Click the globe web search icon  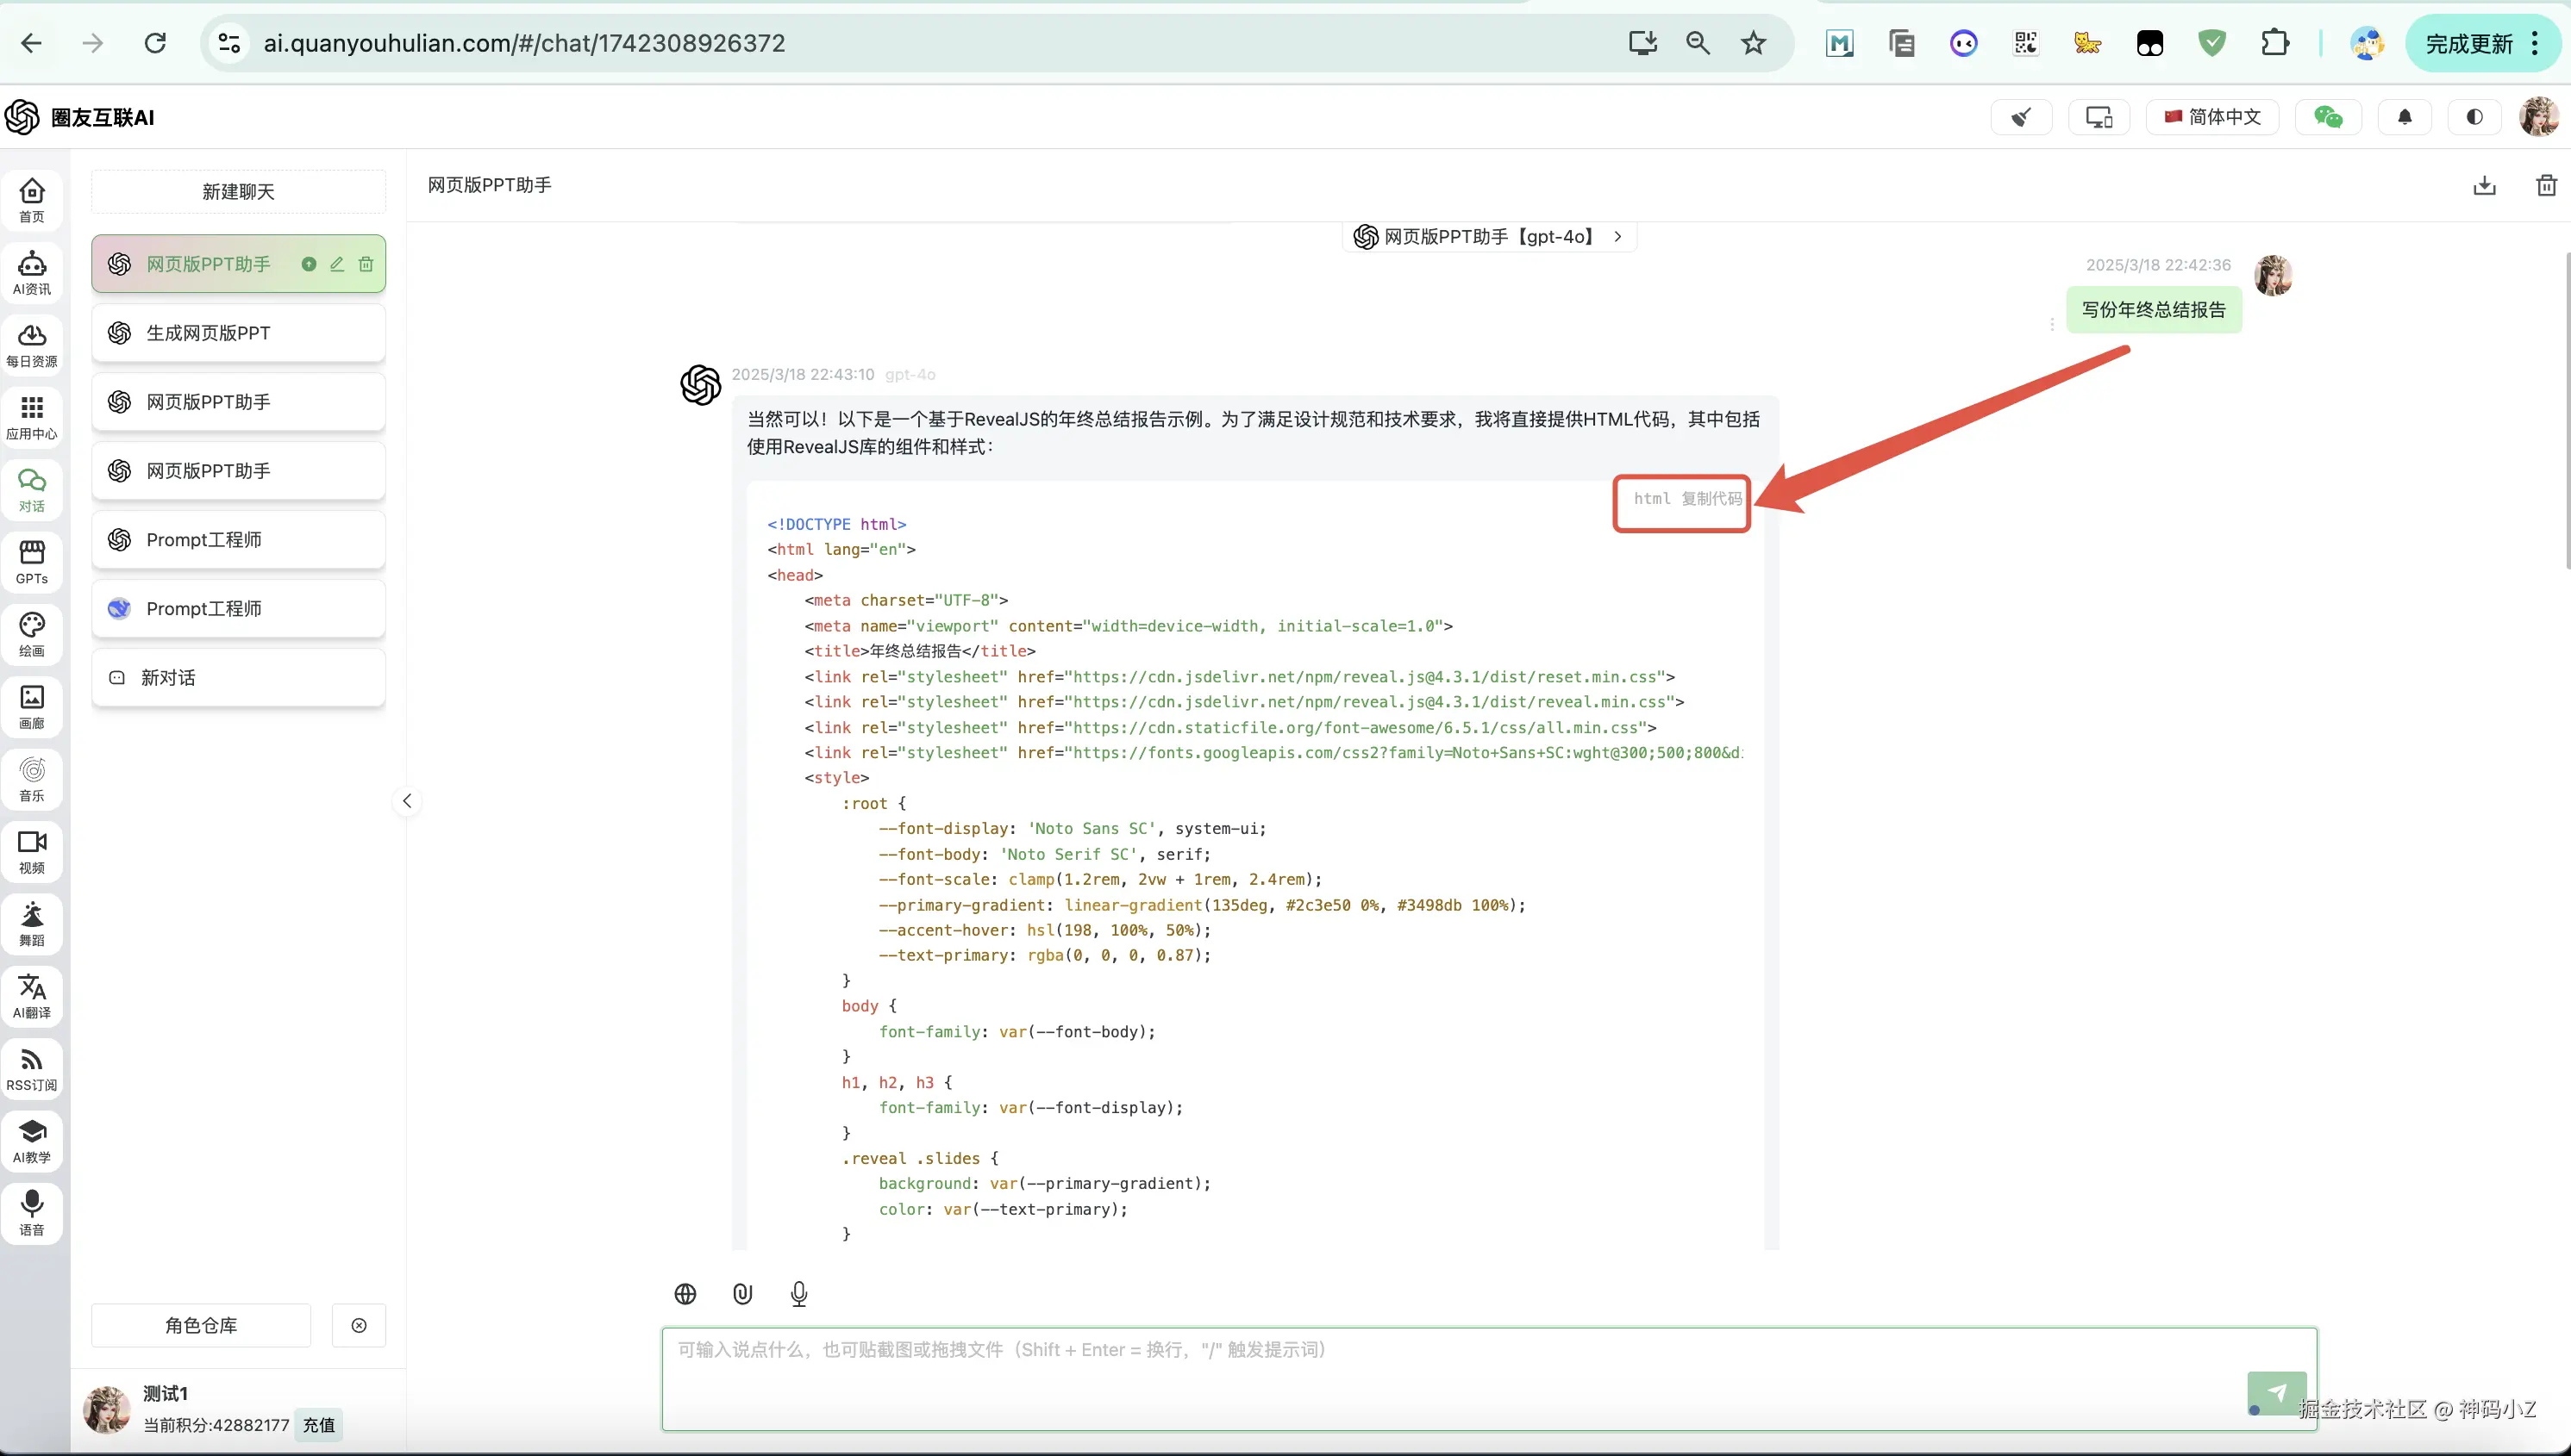685,1293
